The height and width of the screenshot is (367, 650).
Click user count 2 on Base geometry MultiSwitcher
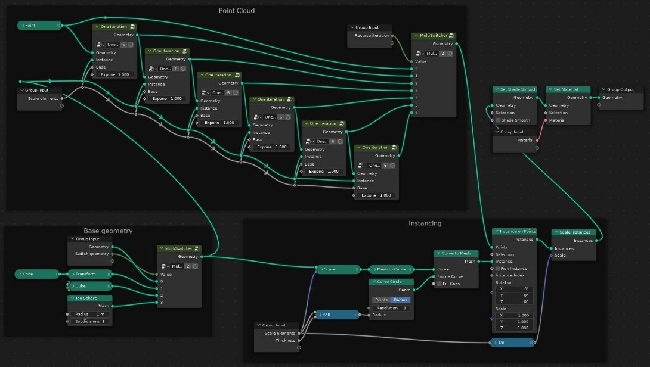click(188, 266)
